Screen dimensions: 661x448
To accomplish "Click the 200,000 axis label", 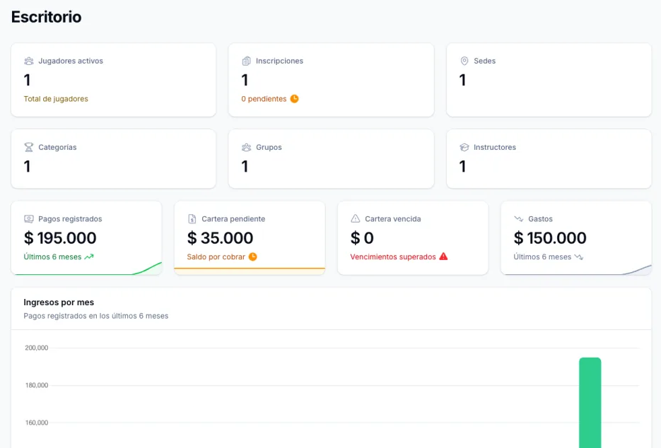I will pyautogui.click(x=36, y=348).
